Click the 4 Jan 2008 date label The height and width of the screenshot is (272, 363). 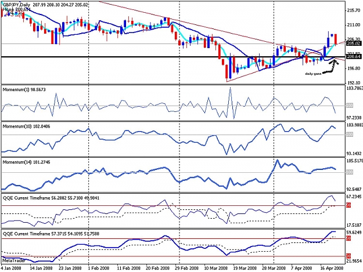11,268
